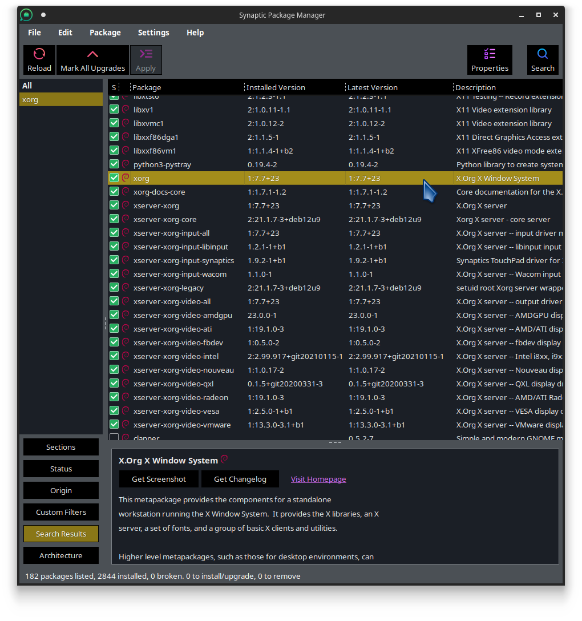This screenshot has width=582, height=621.
Task: Switch to Status filter view
Action: [x=61, y=469]
